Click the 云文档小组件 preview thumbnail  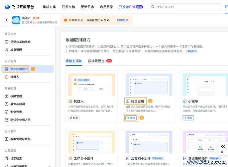tap(149, 142)
